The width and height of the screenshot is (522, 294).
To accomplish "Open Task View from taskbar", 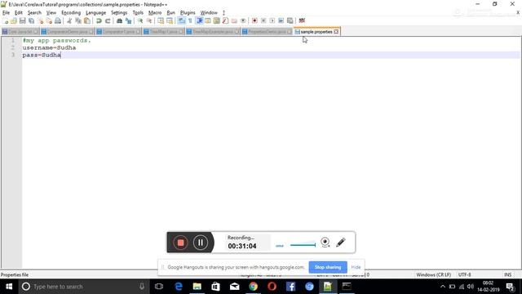I will point(159,287).
